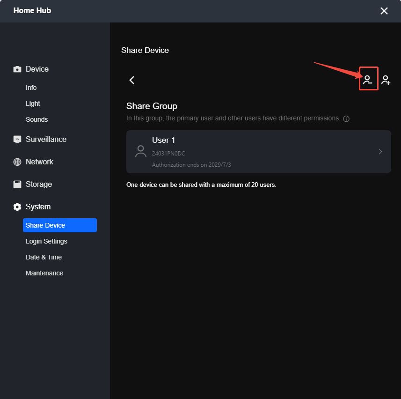Click the monitor icon beside Surveillance

[x=17, y=139]
